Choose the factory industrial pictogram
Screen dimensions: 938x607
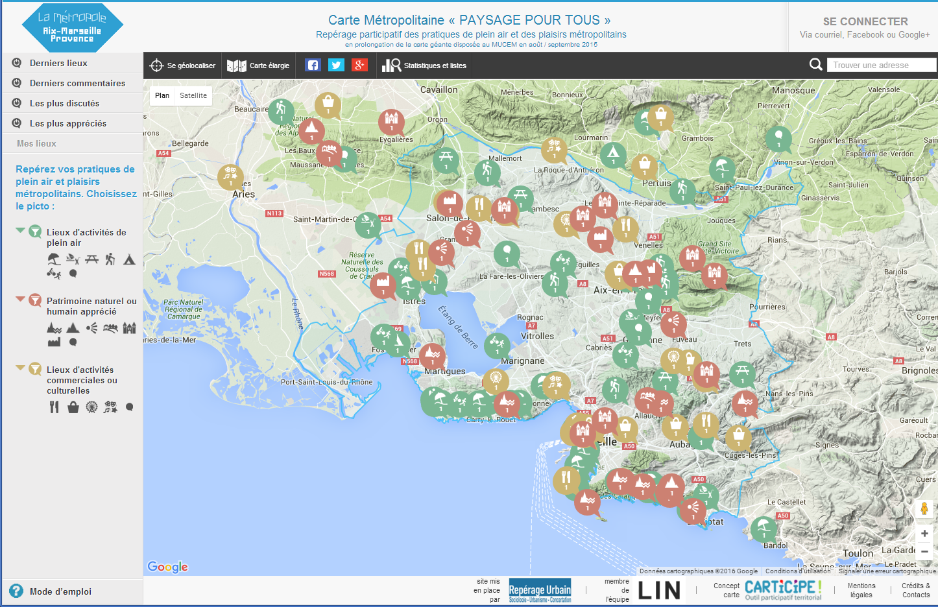point(54,342)
